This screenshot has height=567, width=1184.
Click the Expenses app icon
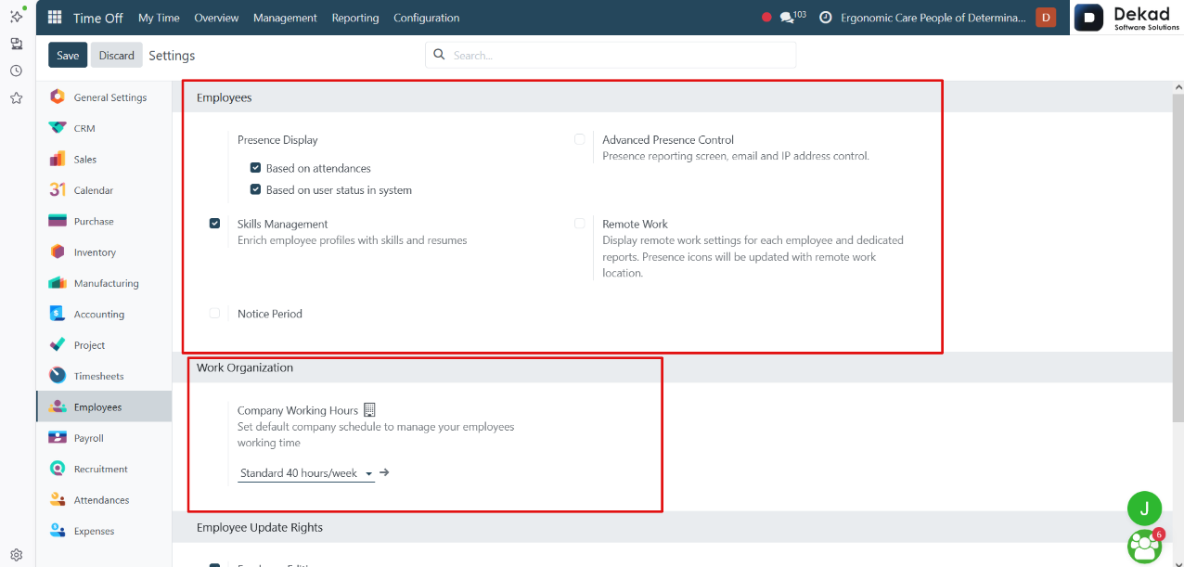pyautogui.click(x=58, y=531)
